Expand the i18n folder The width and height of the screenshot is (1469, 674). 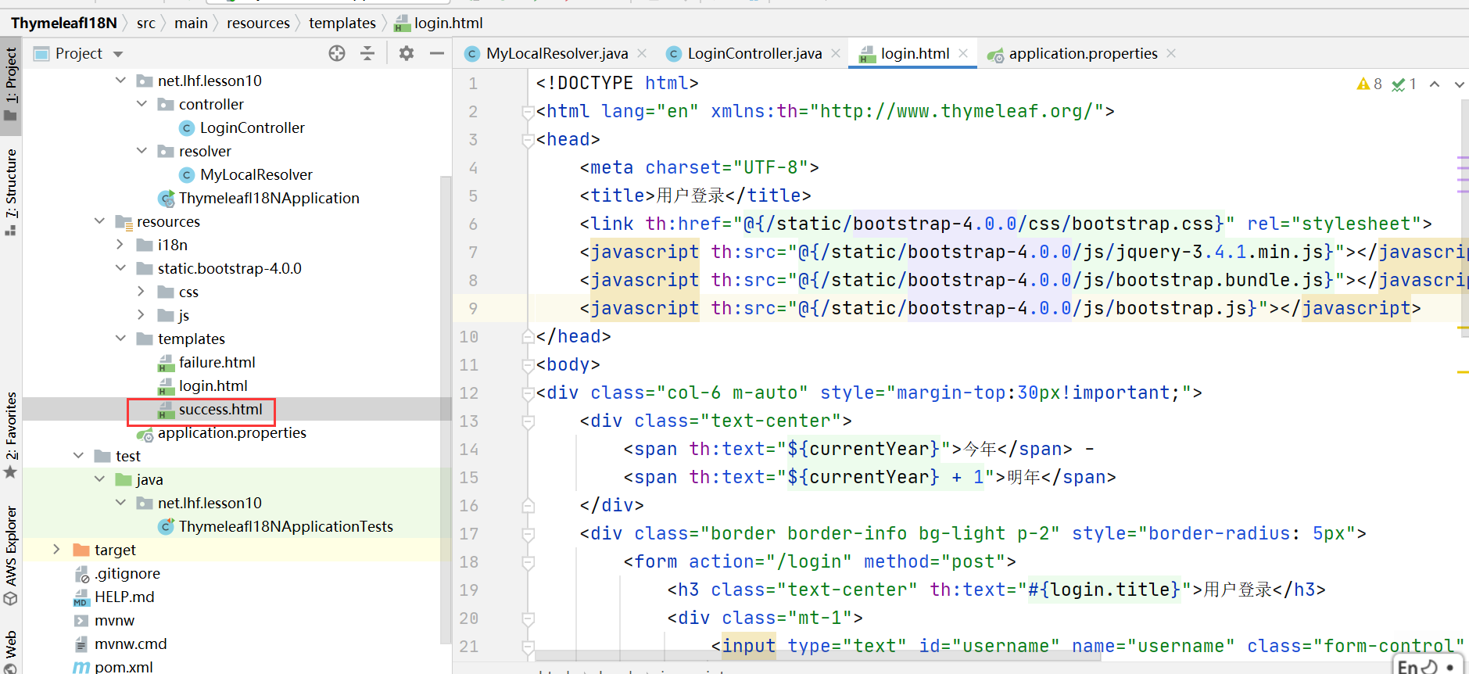tap(120, 245)
